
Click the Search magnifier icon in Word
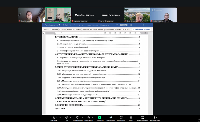click(x=117, y=25)
